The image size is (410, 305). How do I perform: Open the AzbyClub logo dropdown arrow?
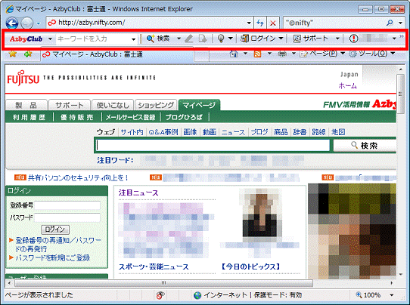(50, 39)
